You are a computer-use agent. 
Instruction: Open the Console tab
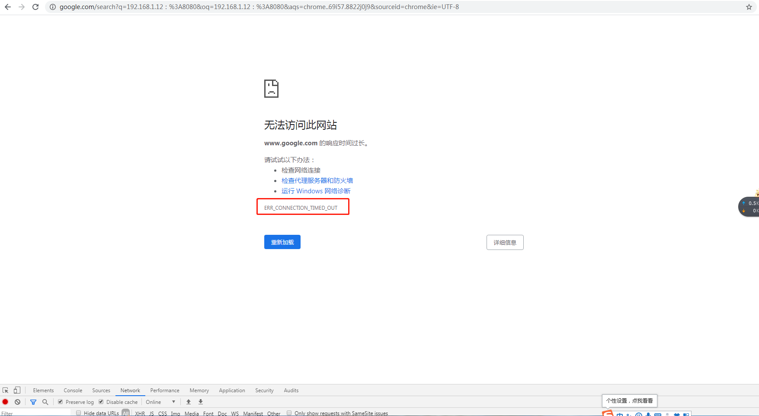73,390
